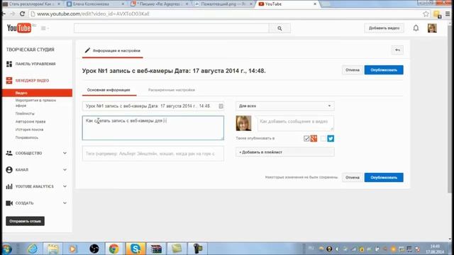Open the Плейлисты sidebar link
Viewport: 454px width, 255px height.
point(25,113)
